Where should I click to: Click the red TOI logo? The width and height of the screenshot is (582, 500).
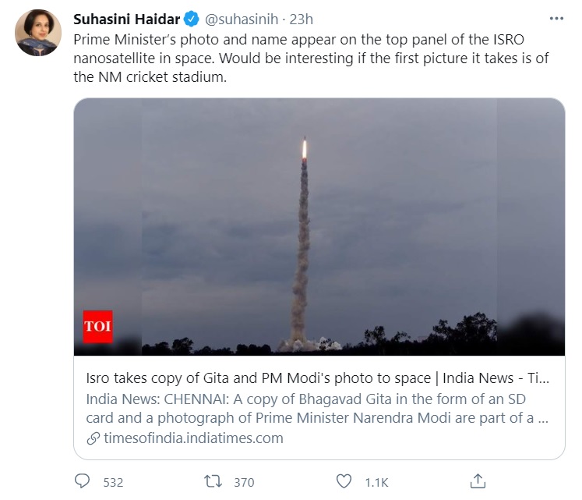(x=97, y=326)
